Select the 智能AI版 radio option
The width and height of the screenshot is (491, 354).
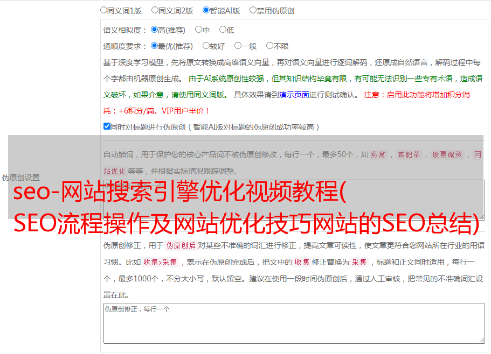206,10
